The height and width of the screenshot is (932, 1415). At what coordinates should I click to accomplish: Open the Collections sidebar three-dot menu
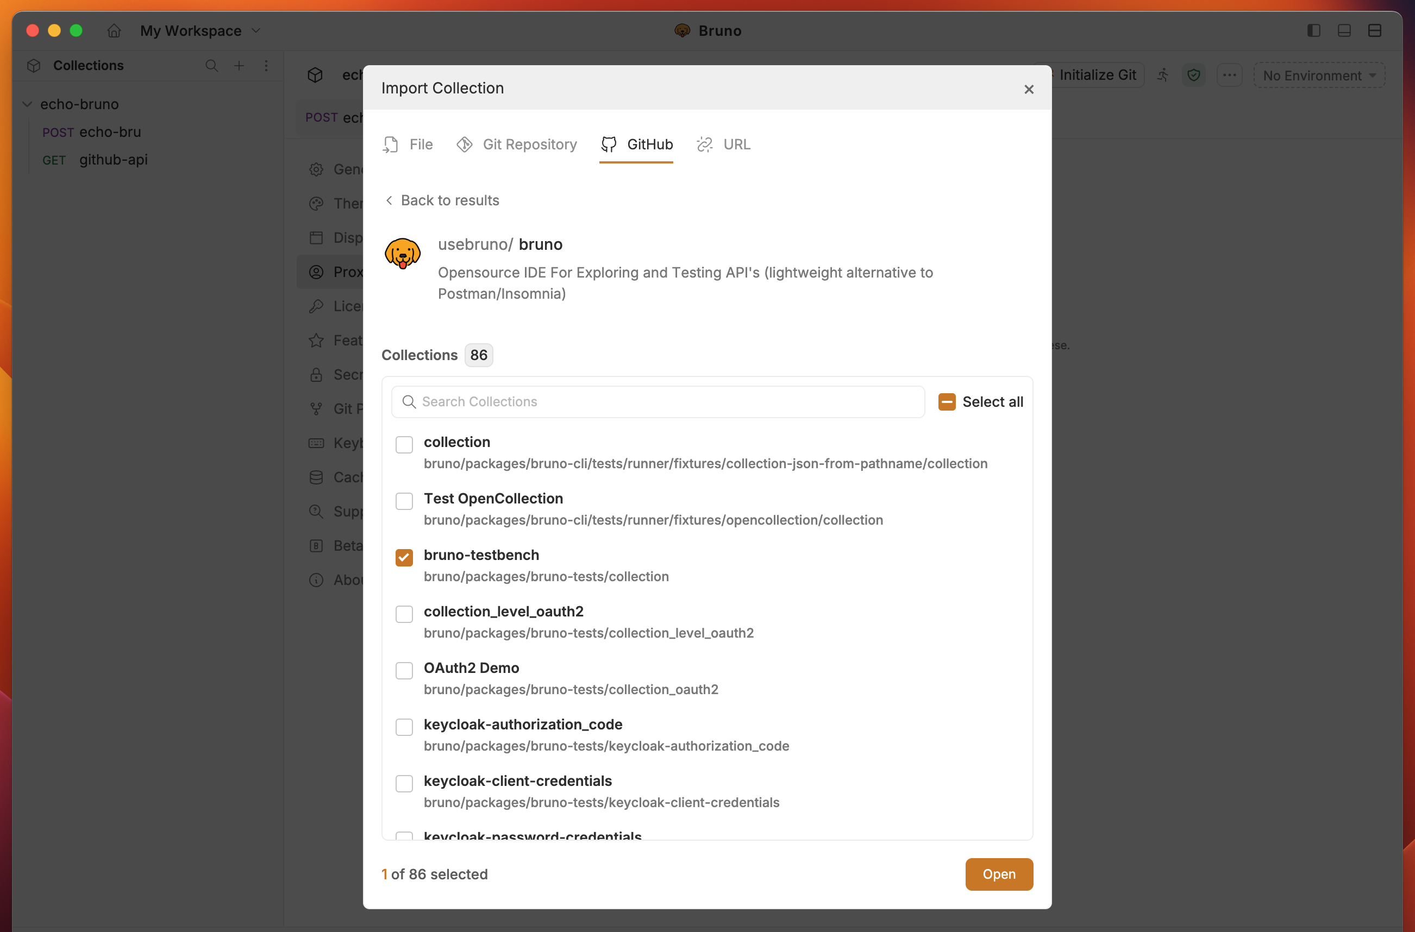(266, 65)
